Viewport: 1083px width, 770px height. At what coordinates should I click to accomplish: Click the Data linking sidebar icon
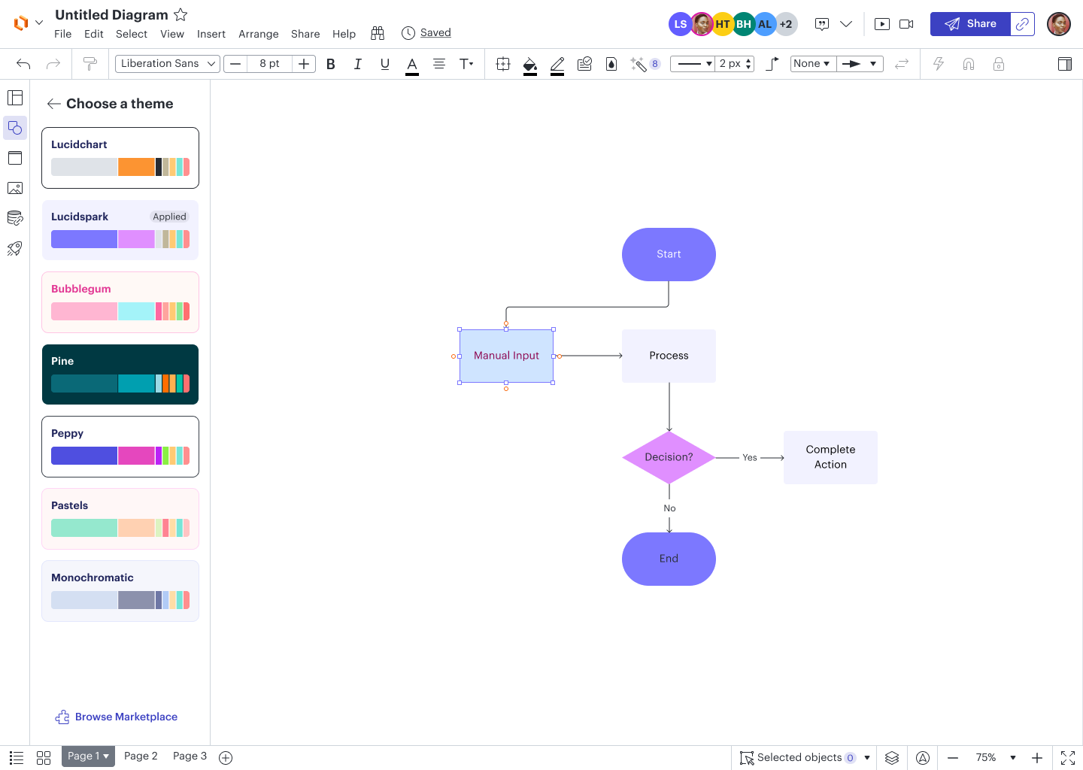(15, 218)
